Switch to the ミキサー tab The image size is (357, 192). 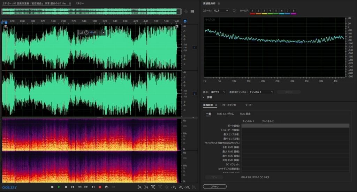(80, 3)
